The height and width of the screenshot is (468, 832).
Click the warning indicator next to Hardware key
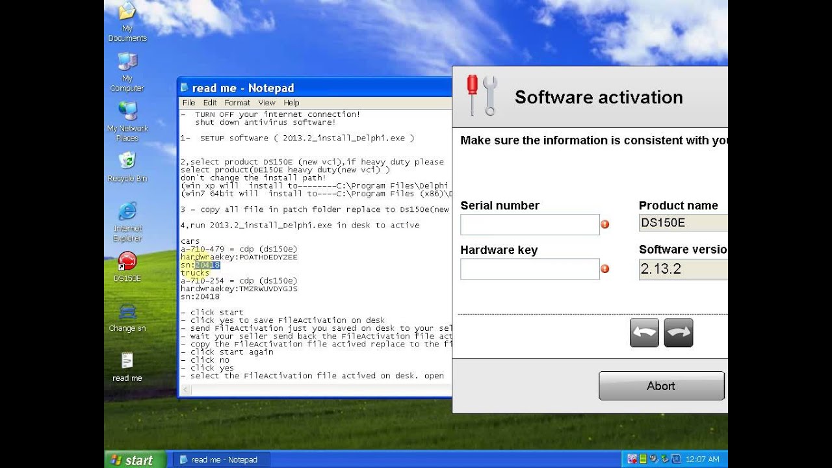[605, 268]
